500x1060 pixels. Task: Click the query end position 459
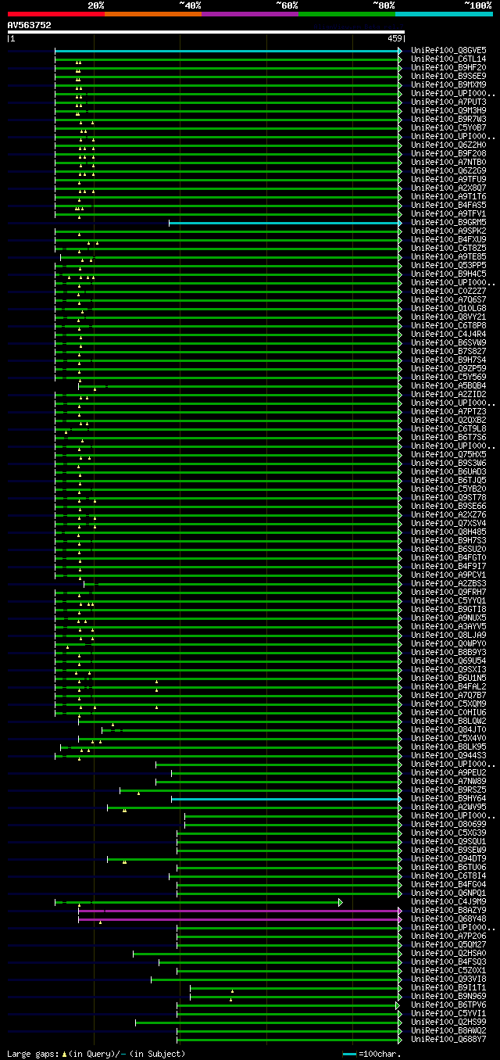pyautogui.click(x=394, y=38)
